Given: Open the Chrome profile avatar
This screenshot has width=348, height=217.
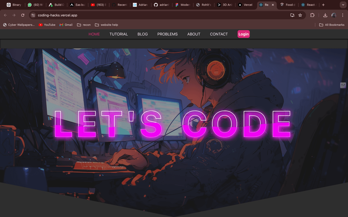Looking at the screenshot, I should click(334, 15).
